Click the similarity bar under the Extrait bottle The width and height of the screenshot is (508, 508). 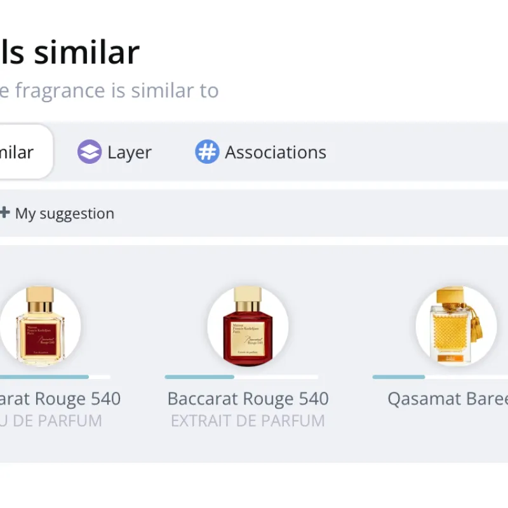click(x=241, y=377)
